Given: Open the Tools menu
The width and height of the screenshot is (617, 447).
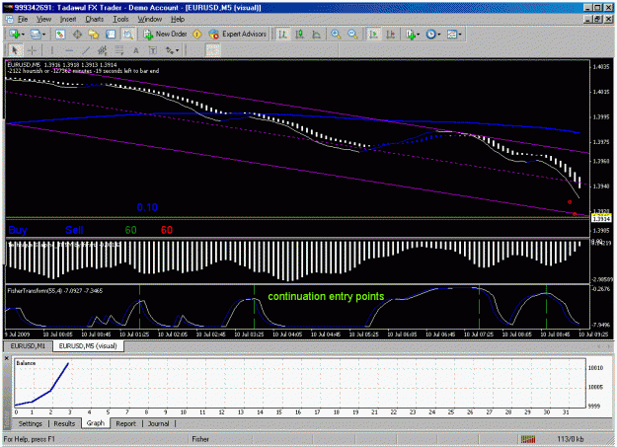Looking at the screenshot, I should pyautogui.click(x=120, y=19).
